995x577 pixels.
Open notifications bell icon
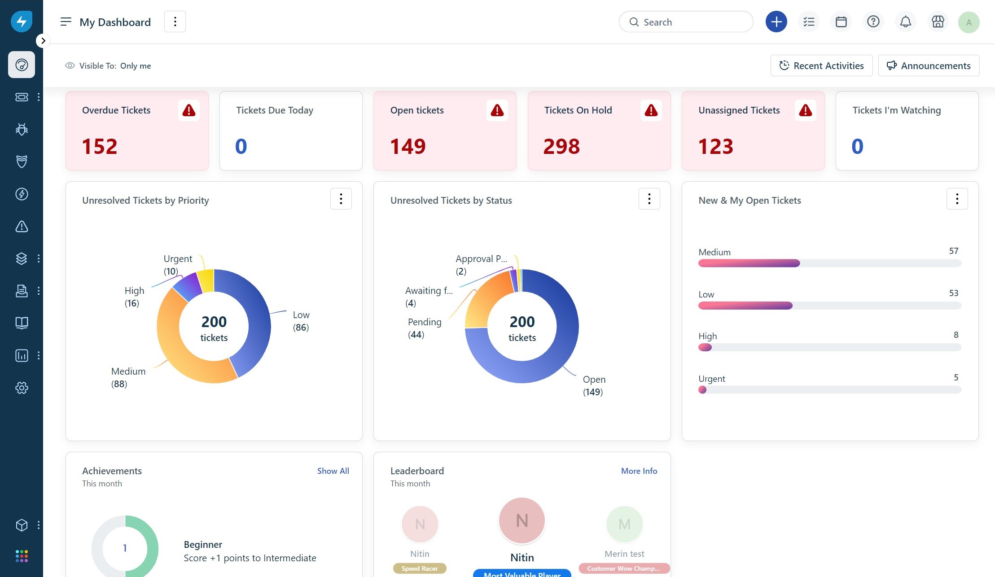pos(905,21)
